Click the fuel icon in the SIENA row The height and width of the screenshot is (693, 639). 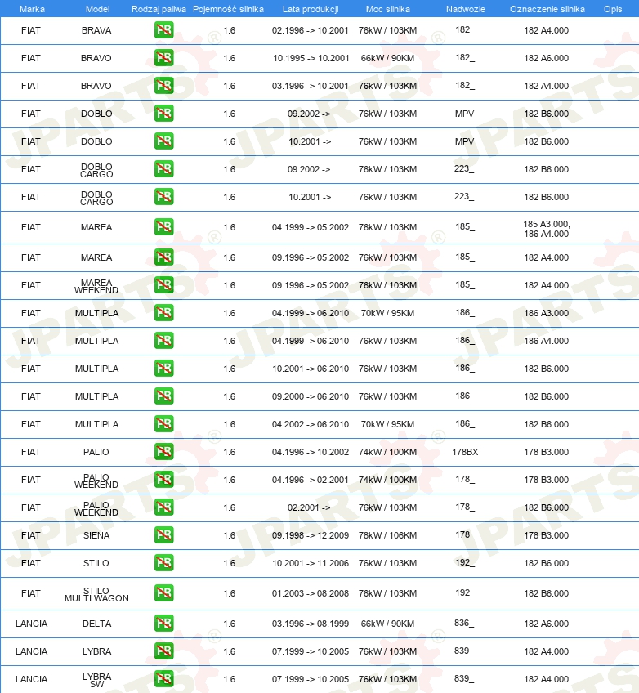[164, 535]
